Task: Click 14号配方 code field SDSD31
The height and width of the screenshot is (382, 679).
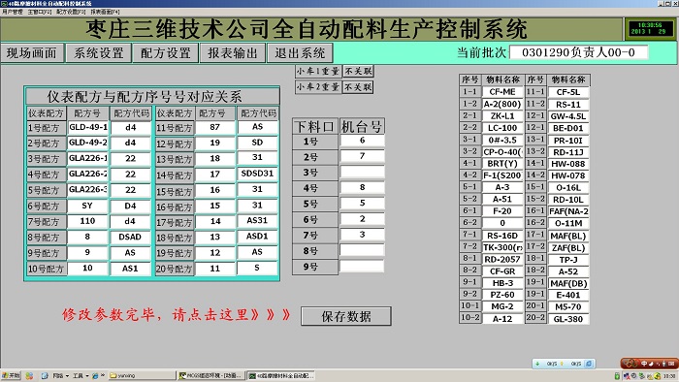Action: click(257, 174)
